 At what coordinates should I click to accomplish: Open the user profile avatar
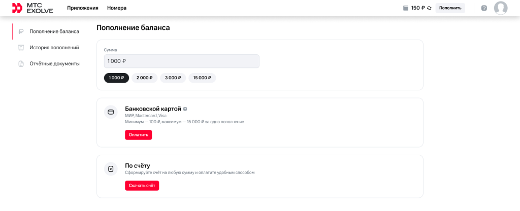501,8
